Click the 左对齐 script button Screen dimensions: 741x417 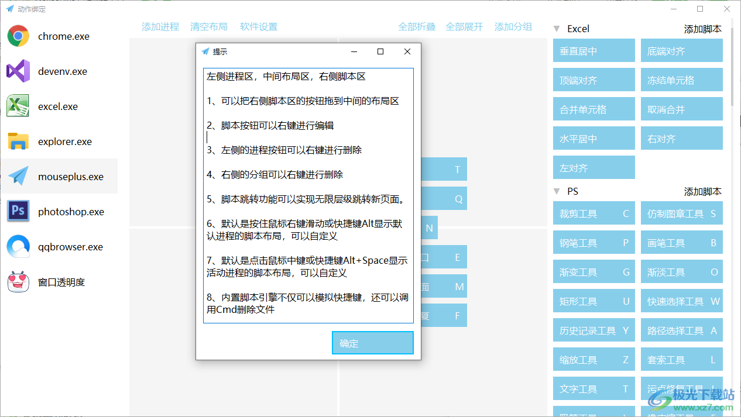click(594, 167)
